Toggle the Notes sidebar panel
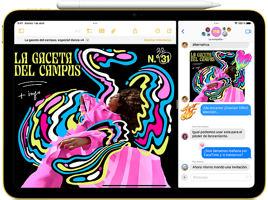268x200 pixels. click(21, 31)
